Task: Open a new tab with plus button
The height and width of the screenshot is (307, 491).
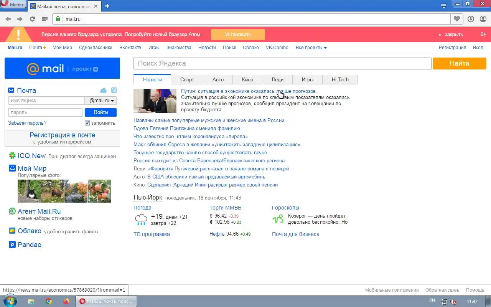Action: click(x=107, y=6)
